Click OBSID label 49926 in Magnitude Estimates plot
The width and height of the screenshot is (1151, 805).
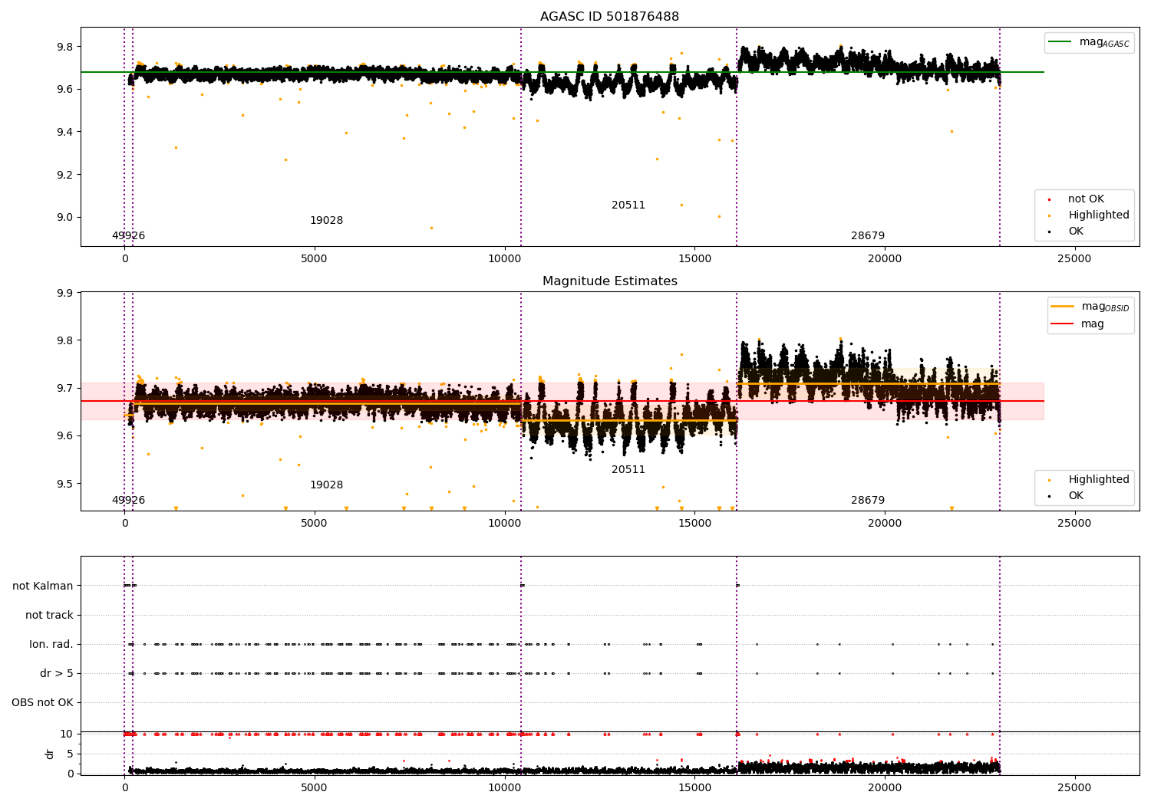coord(128,501)
